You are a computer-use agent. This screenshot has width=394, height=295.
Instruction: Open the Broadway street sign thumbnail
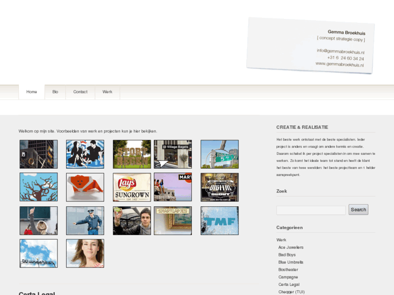coord(219,154)
